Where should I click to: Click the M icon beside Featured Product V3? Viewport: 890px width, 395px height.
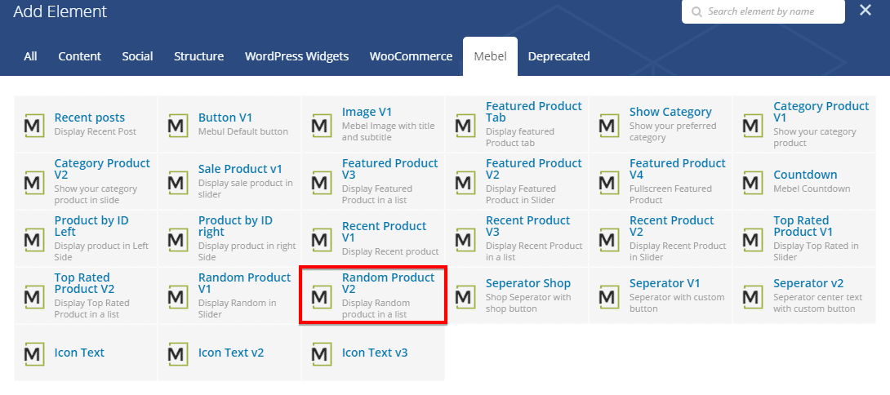click(x=321, y=182)
